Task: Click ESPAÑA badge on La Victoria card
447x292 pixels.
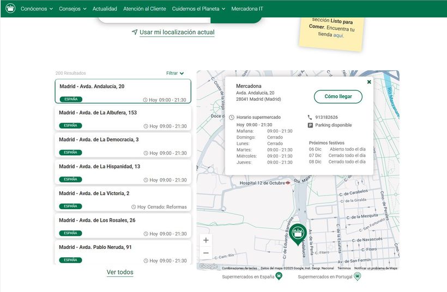Action: point(70,206)
